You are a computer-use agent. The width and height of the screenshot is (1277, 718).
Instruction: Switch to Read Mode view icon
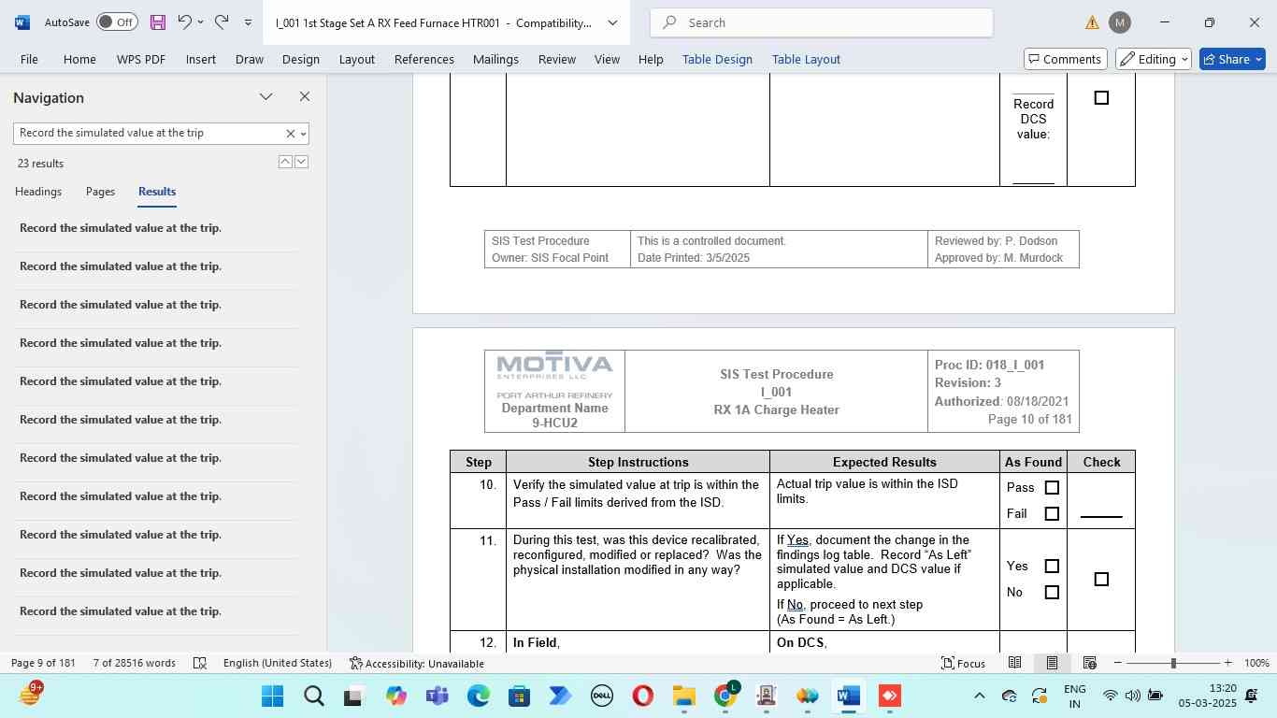1014,663
